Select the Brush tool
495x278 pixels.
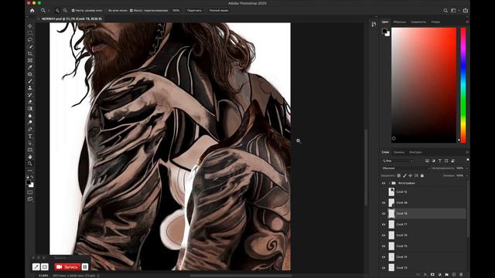(30, 81)
